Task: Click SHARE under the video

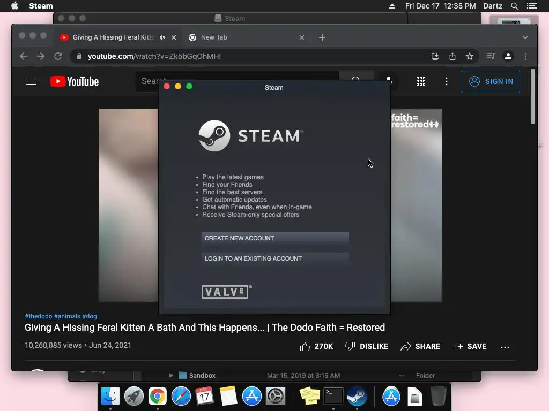Action: click(420, 346)
